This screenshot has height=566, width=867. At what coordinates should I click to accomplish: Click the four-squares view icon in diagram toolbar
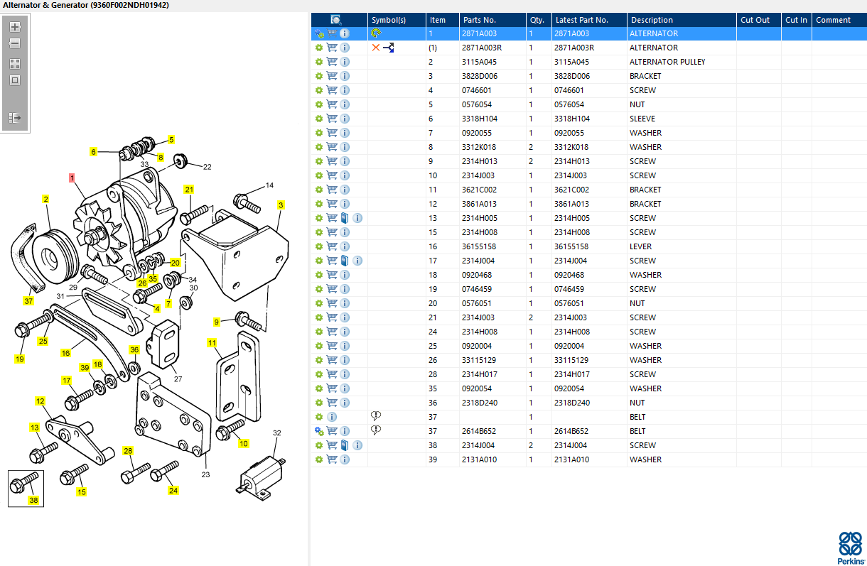(x=15, y=63)
